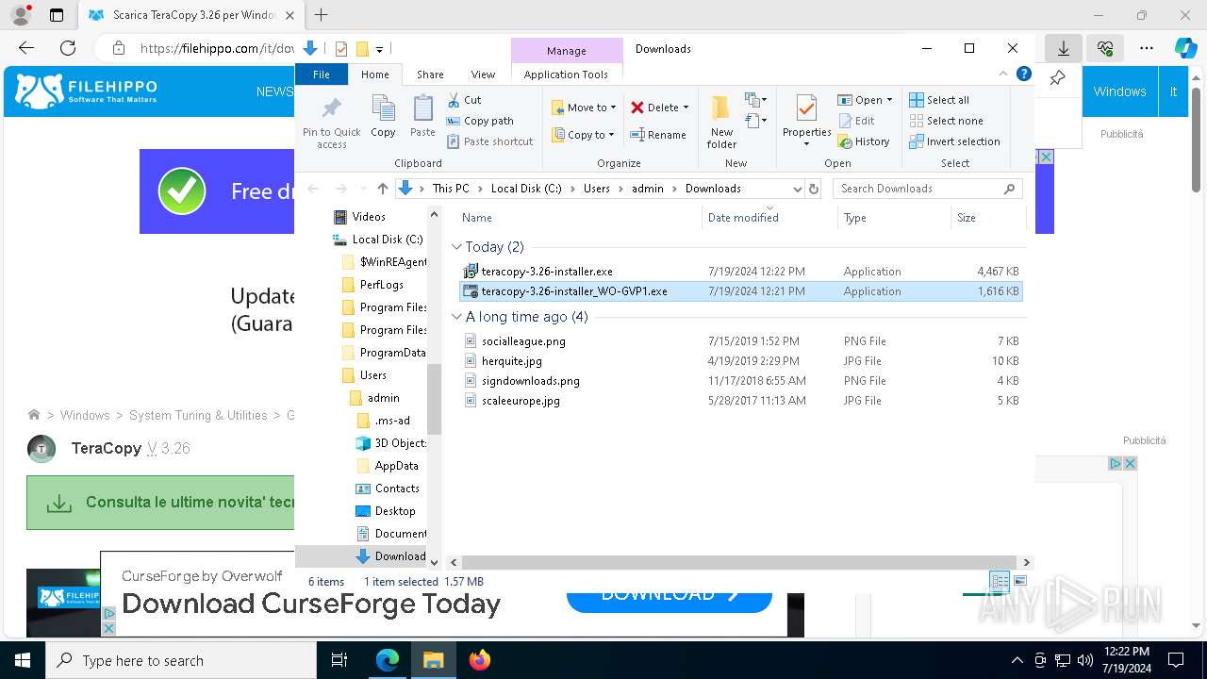The width and height of the screenshot is (1207, 679).
Task: Click Select none in ribbon
Action: pyautogui.click(x=946, y=121)
